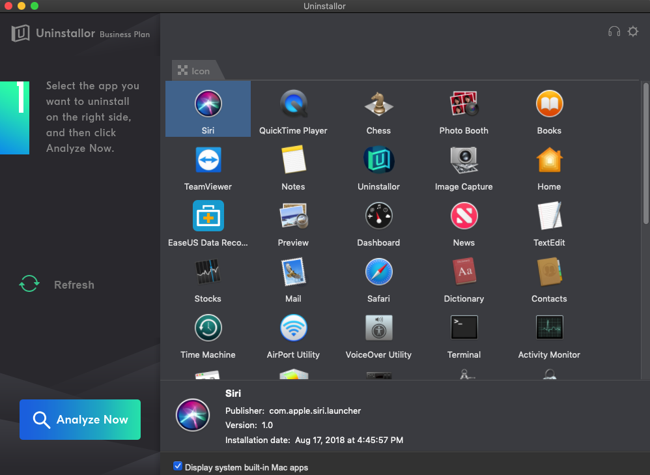Select the Home app icon
Screen dimensions: 650x475
pos(549,160)
